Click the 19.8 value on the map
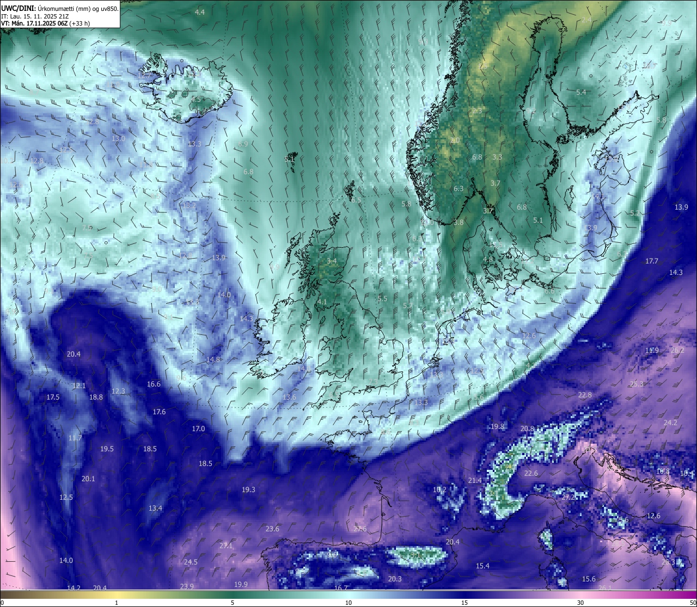The image size is (697, 607). click(498, 427)
